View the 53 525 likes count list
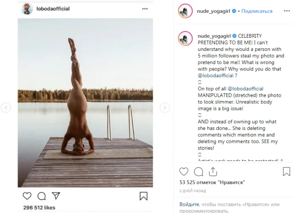293x213 pixels. (212, 182)
